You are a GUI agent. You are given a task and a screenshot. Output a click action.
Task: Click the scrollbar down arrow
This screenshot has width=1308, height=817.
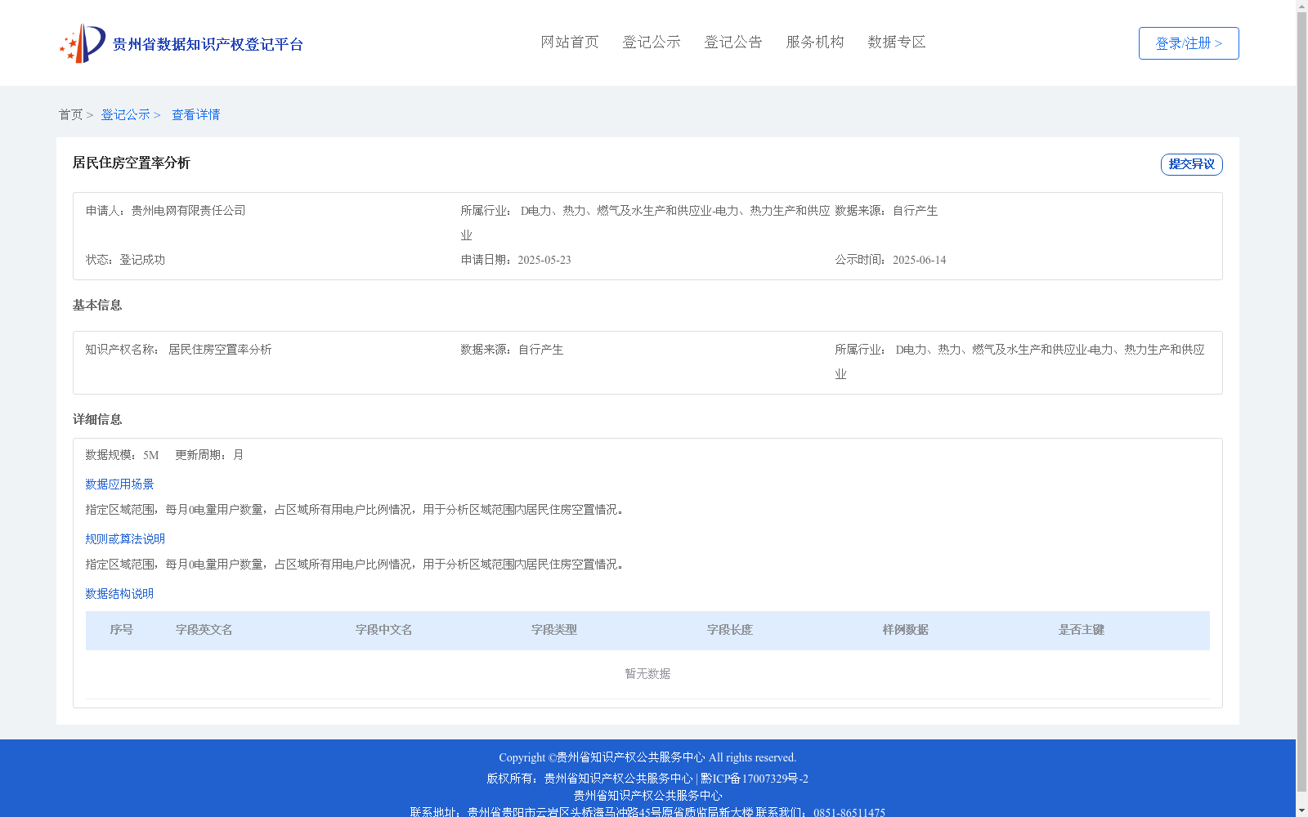[x=1301, y=810]
